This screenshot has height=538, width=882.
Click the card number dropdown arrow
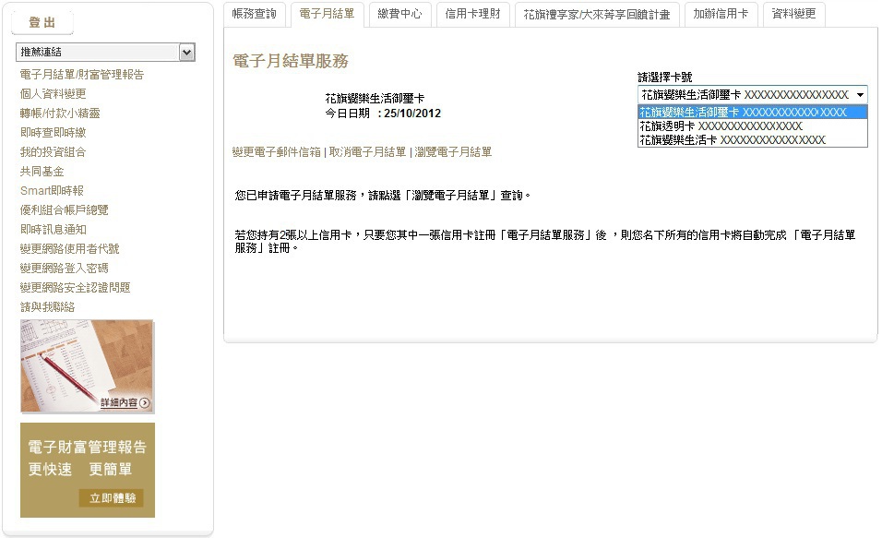tap(860, 95)
